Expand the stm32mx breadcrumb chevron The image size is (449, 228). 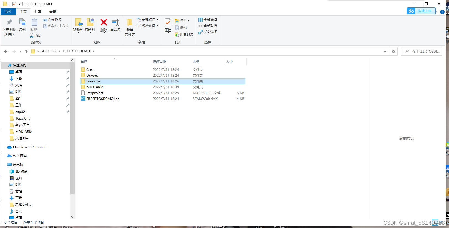tap(59, 51)
